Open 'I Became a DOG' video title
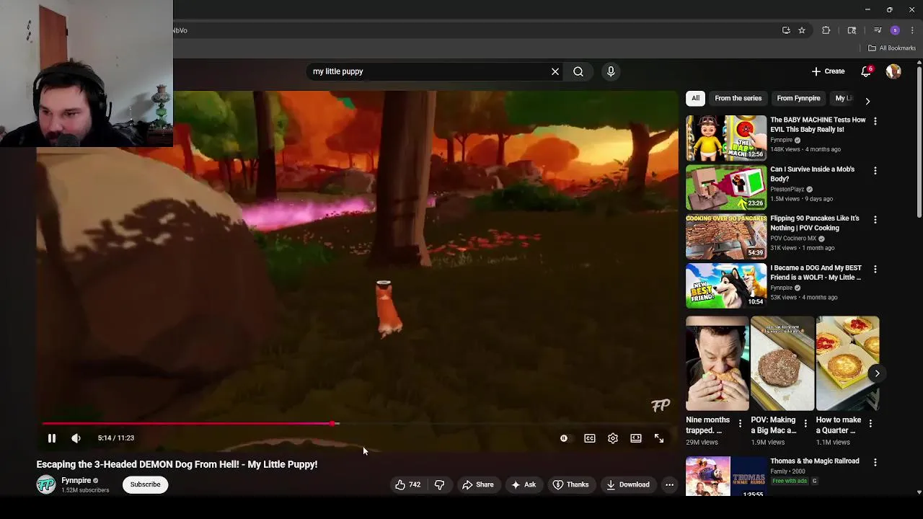The width and height of the screenshot is (923, 519). tap(816, 272)
